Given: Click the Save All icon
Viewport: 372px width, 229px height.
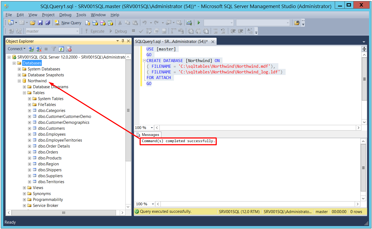Looking at the screenshot, I should pyautogui.click(x=47, y=23).
